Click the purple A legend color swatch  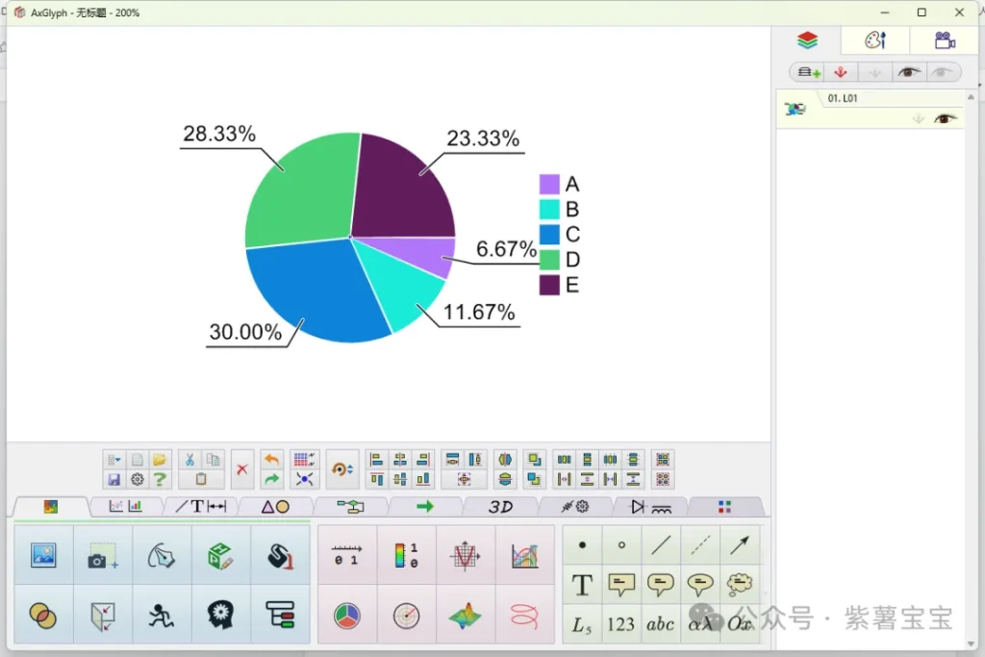pyautogui.click(x=549, y=184)
